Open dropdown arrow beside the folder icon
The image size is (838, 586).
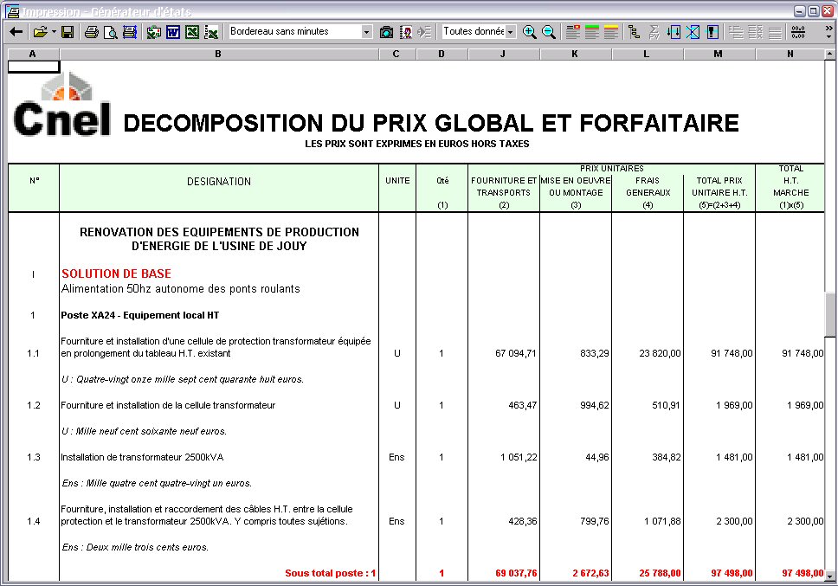tap(54, 32)
